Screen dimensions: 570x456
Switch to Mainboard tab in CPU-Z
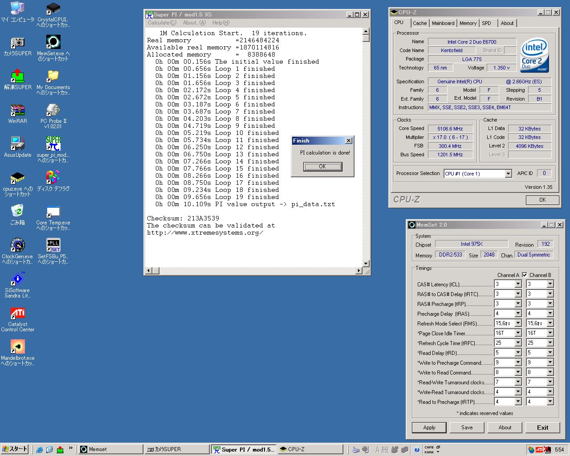(x=443, y=23)
